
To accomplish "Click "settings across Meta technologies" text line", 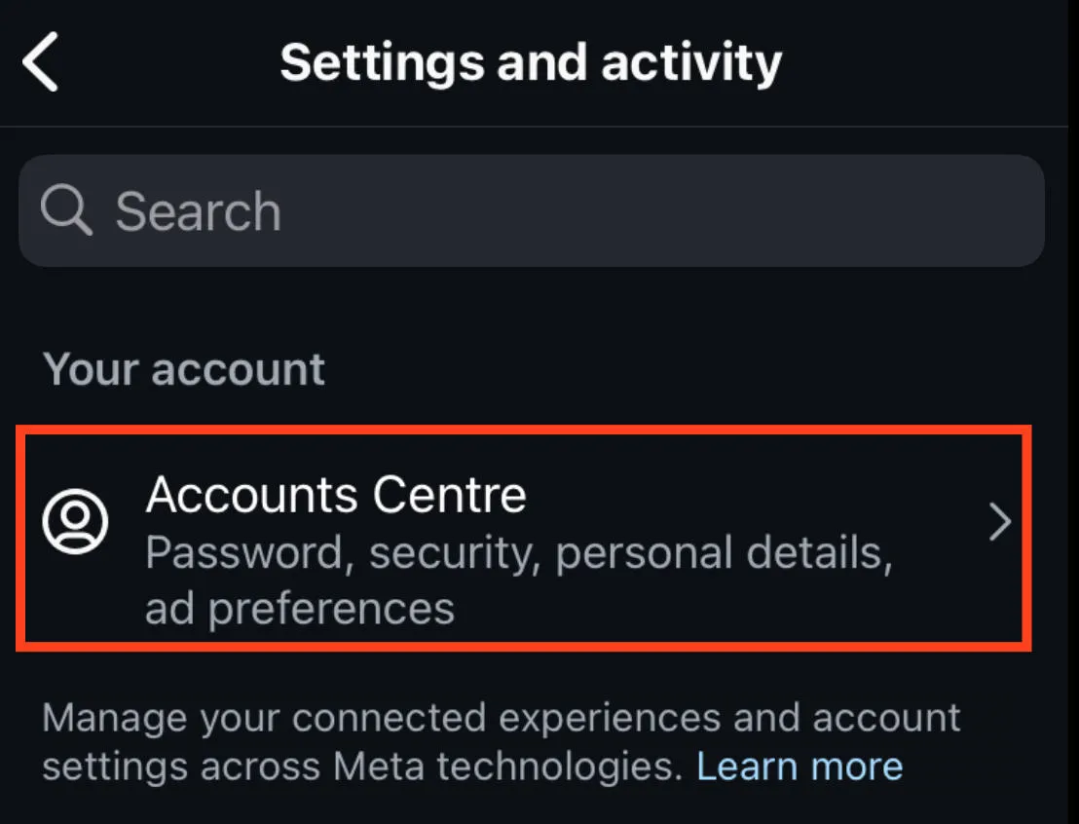I will pos(360,767).
